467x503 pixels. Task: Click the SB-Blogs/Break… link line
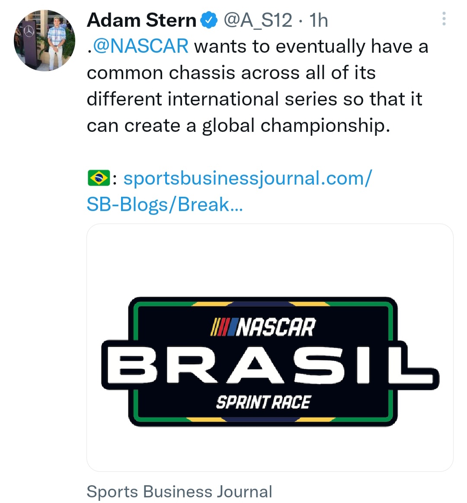click(165, 205)
